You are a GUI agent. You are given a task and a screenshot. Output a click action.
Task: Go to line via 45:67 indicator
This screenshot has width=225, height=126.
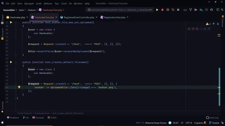[176, 123]
